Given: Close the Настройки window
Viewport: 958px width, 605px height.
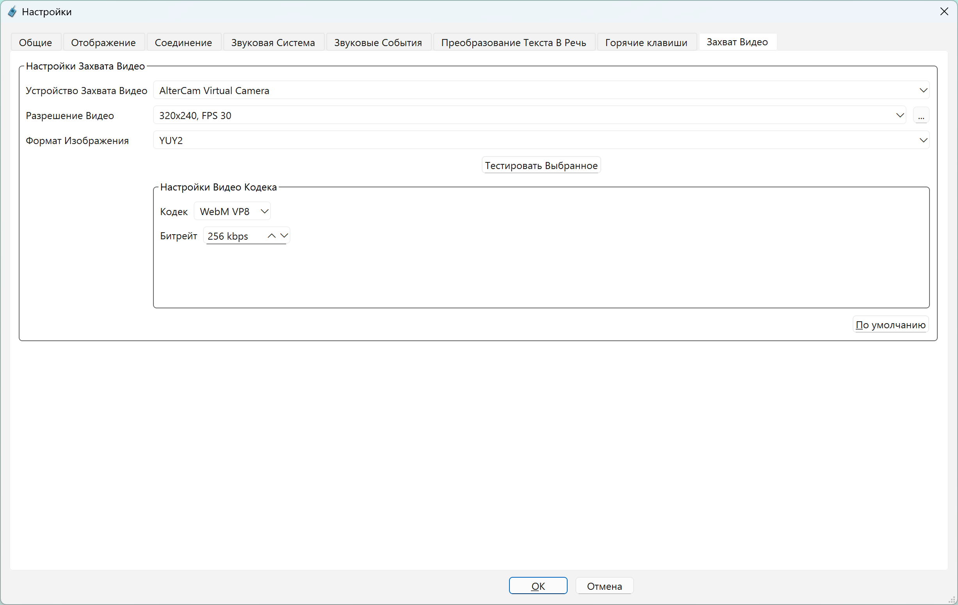Looking at the screenshot, I should point(944,12).
